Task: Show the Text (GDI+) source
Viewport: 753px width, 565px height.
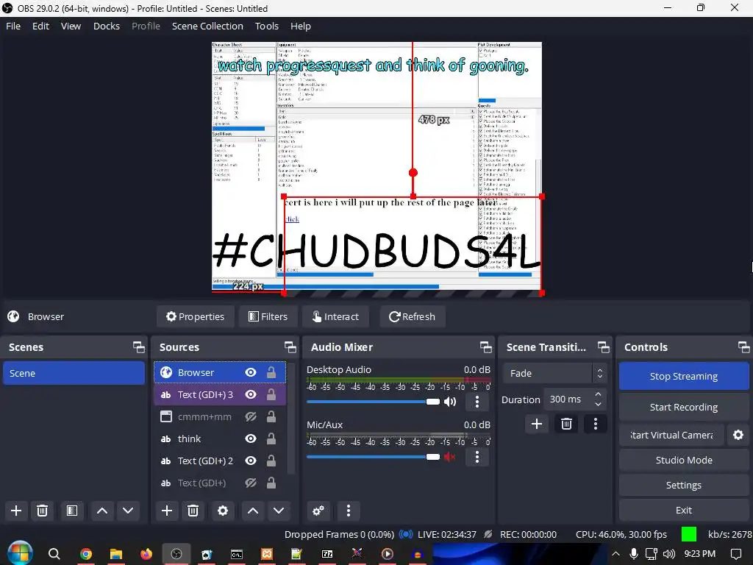Action: [x=251, y=483]
